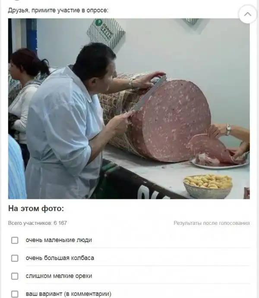
Task: Click the bowl of peanuts in the photo
Action: click(x=208, y=186)
